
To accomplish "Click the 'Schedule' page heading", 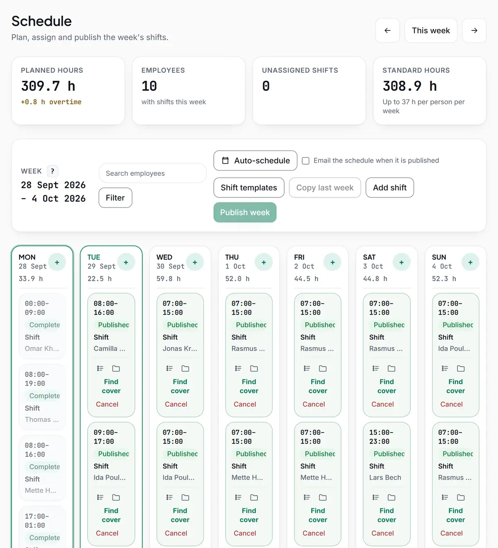I will pos(41,21).
